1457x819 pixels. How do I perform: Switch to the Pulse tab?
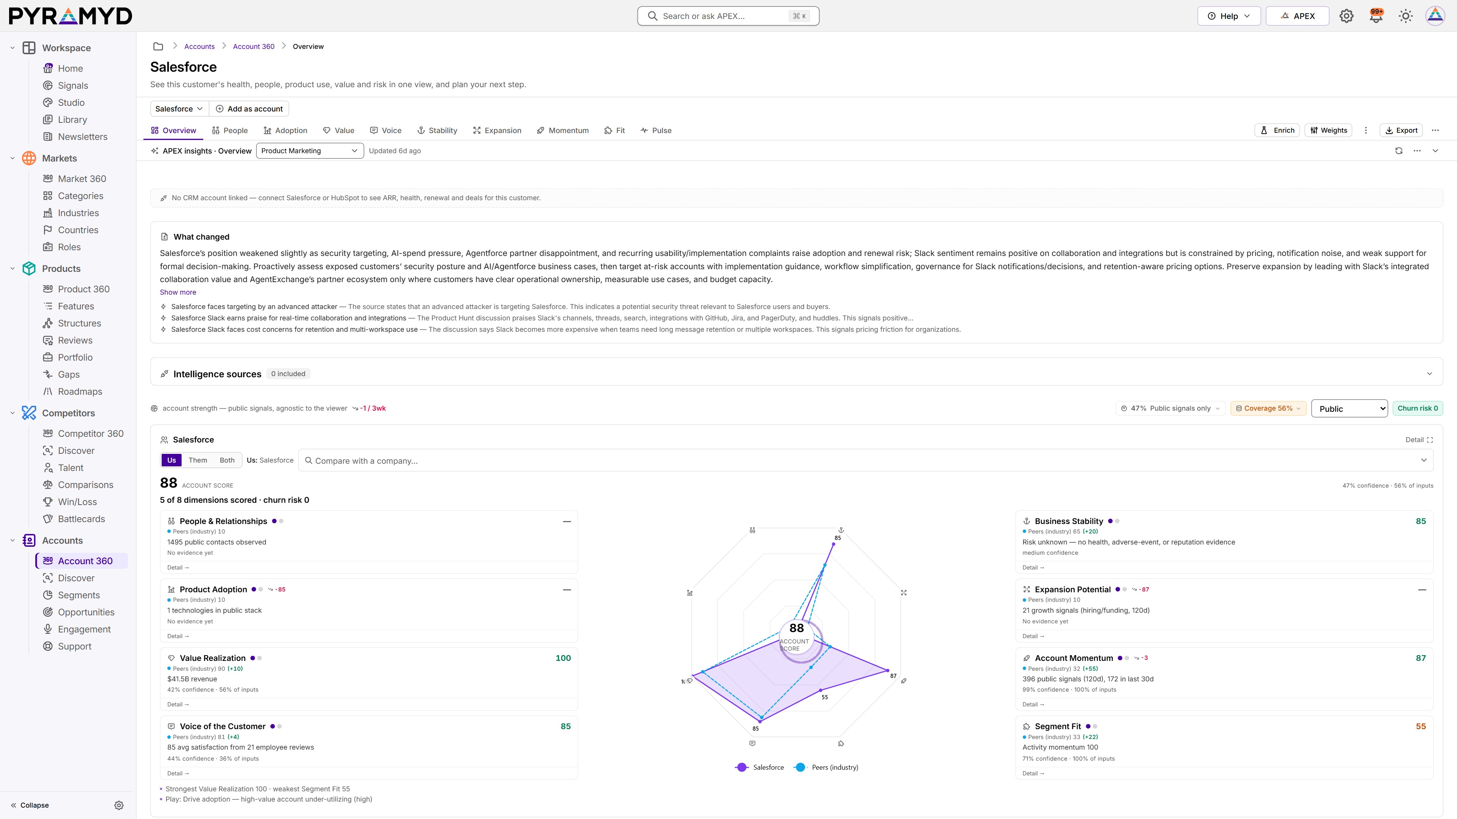pos(656,130)
